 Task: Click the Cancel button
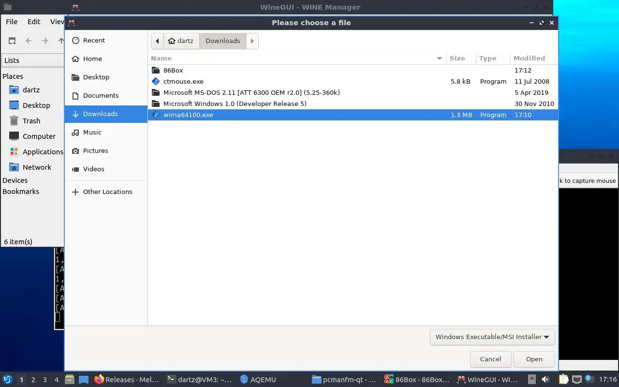tap(490, 359)
